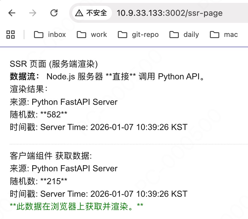
Task: Click the 客户端组件 获取数据 heading
Action: tap(51, 156)
